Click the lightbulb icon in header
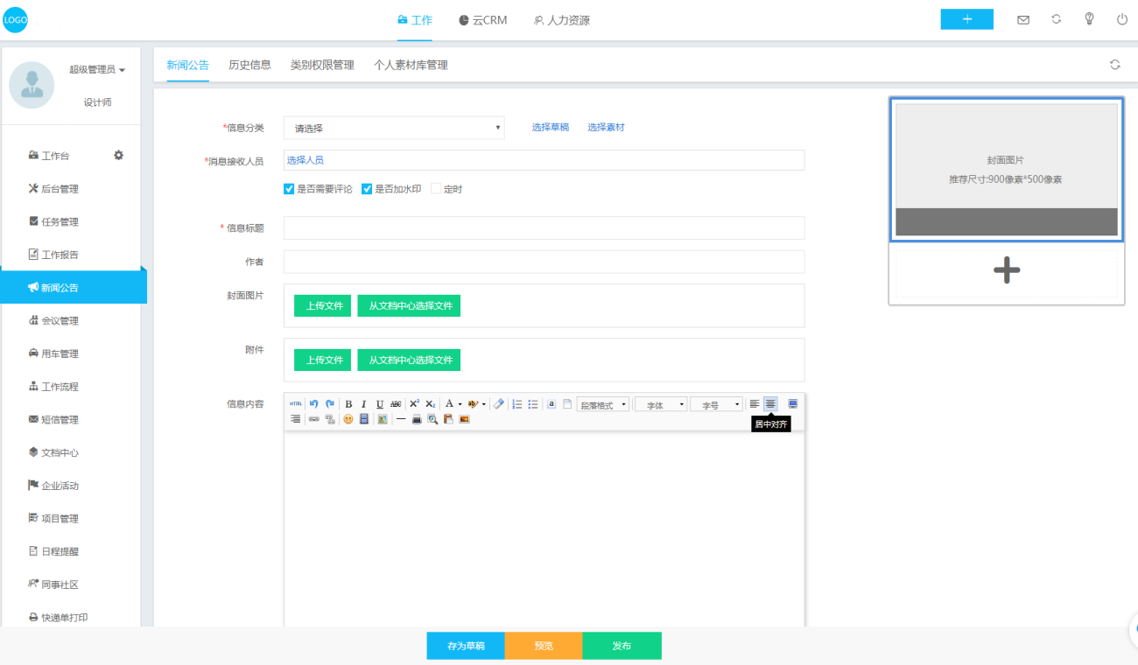This screenshot has width=1138, height=665. pos(1090,19)
